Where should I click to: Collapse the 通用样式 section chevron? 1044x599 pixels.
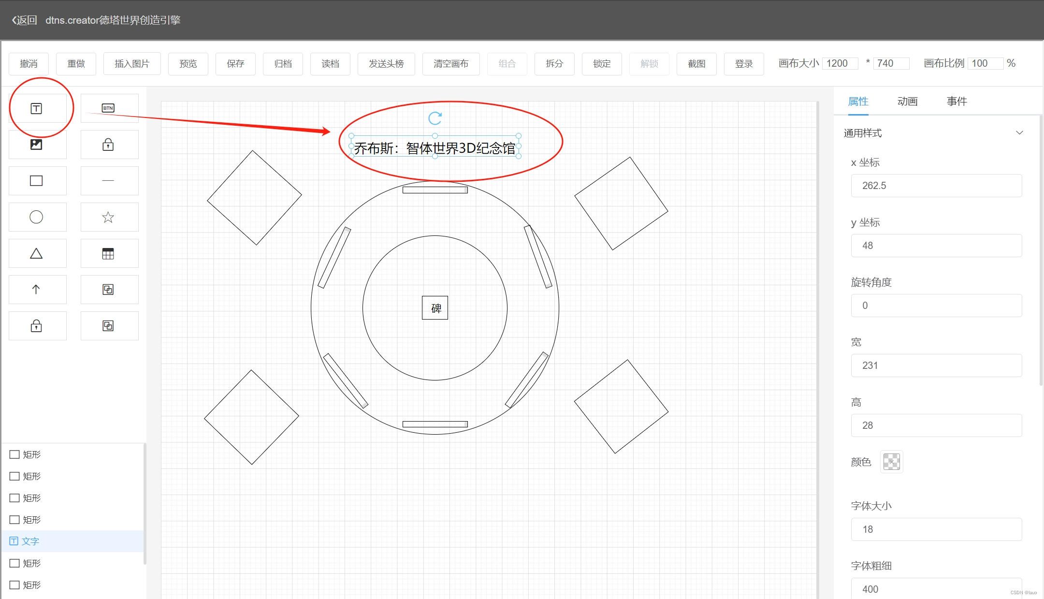pos(1020,133)
